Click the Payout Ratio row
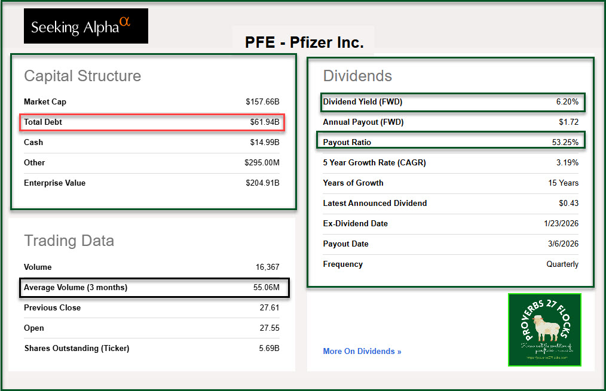Viewport: 606px width, 391px height. pyautogui.click(x=451, y=143)
